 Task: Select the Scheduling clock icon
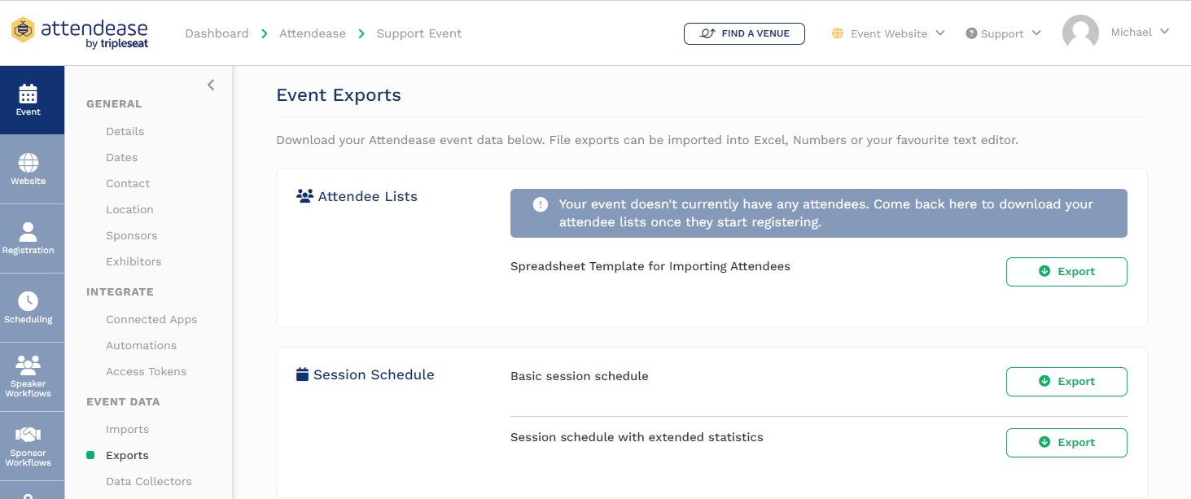click(27, 300)
